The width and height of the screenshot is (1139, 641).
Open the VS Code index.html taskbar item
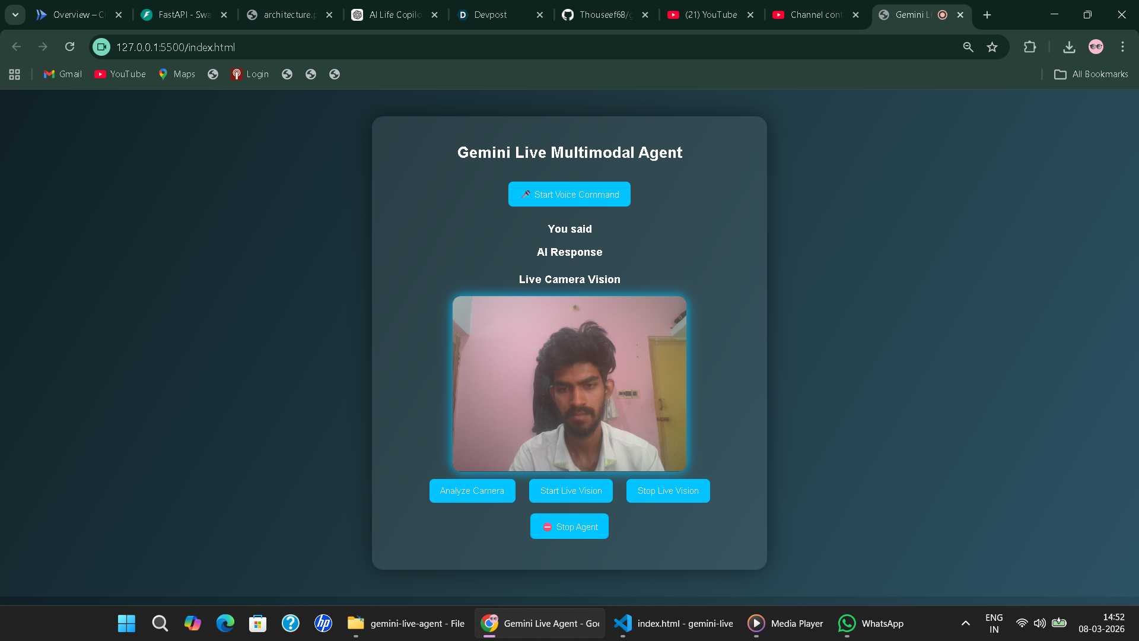pos(674,623)
